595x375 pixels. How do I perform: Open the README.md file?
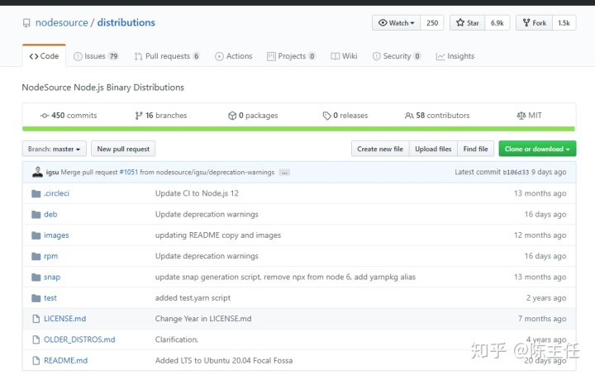click(x=65, y=361)
